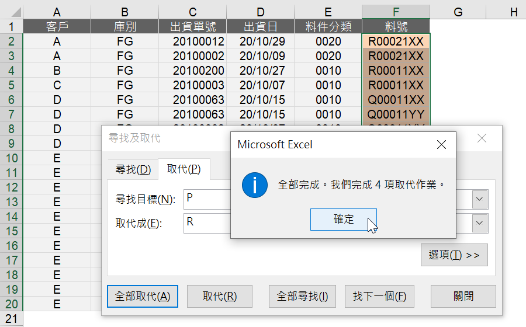Click cell A20 containing E

[x=57, y=304]
